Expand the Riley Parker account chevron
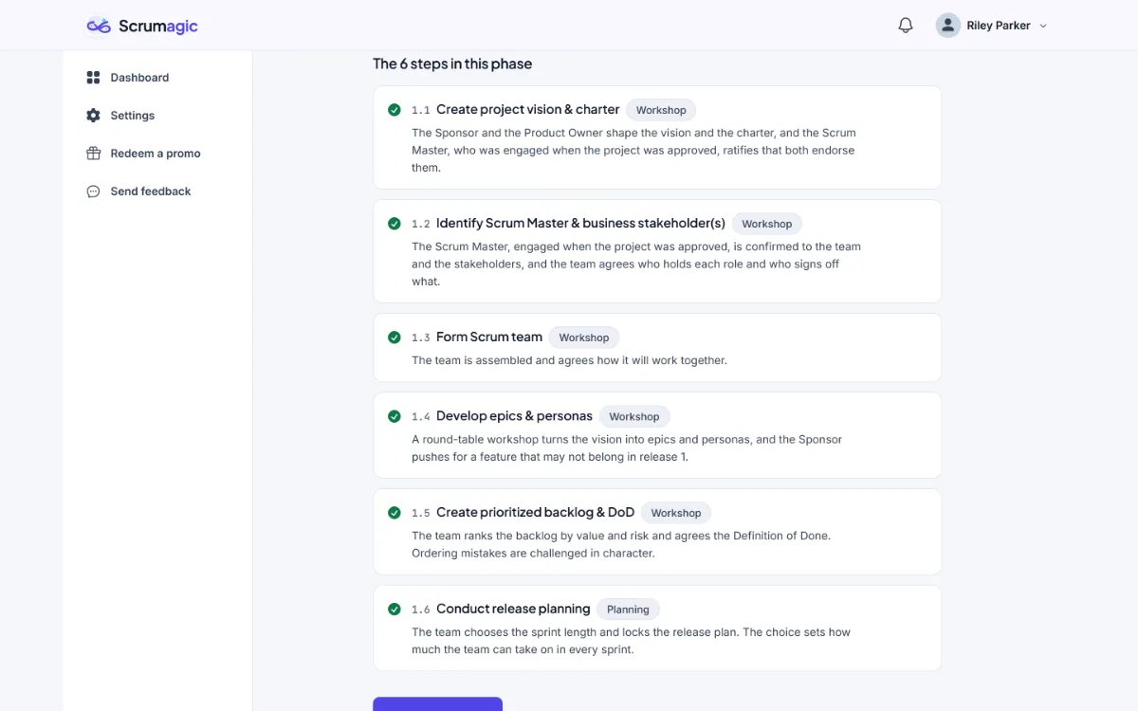Viewport: 1138px width, 711px height. coord(1043,27)
